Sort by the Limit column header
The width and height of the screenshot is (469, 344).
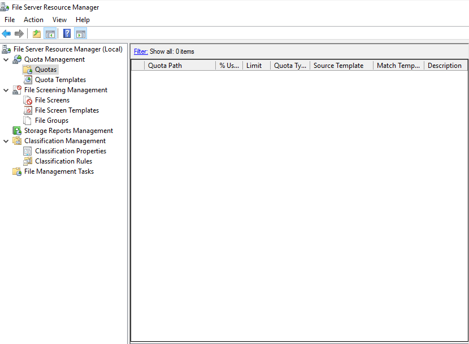tap(257, 66)
